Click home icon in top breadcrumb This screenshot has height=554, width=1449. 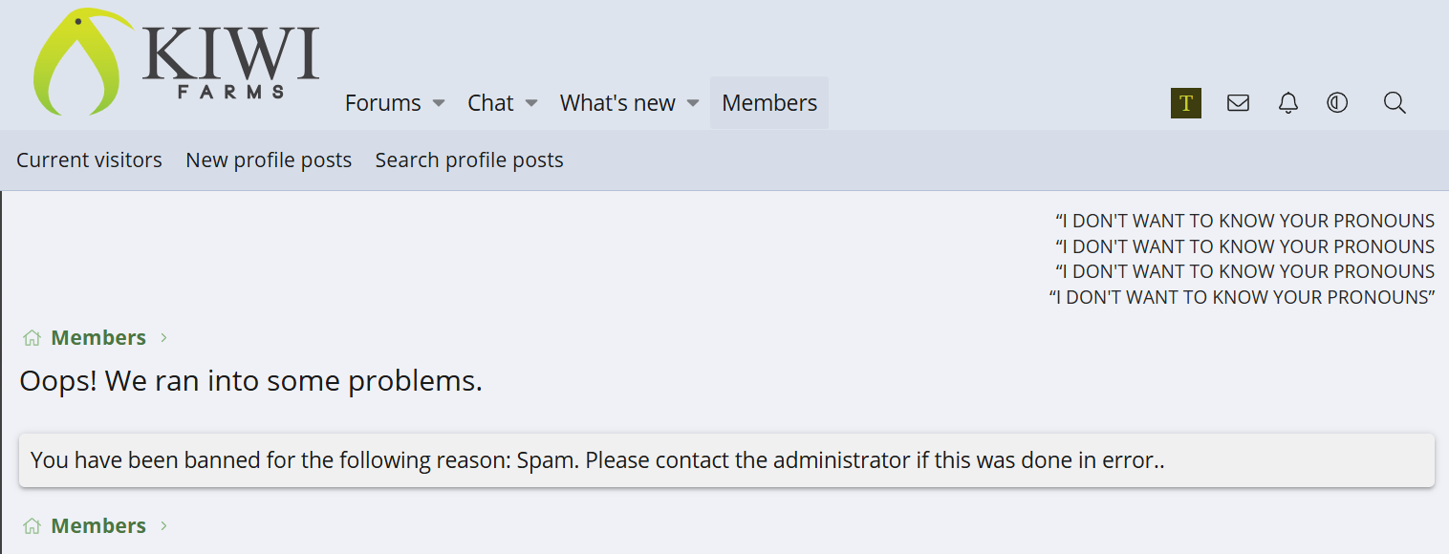[32, 338]
